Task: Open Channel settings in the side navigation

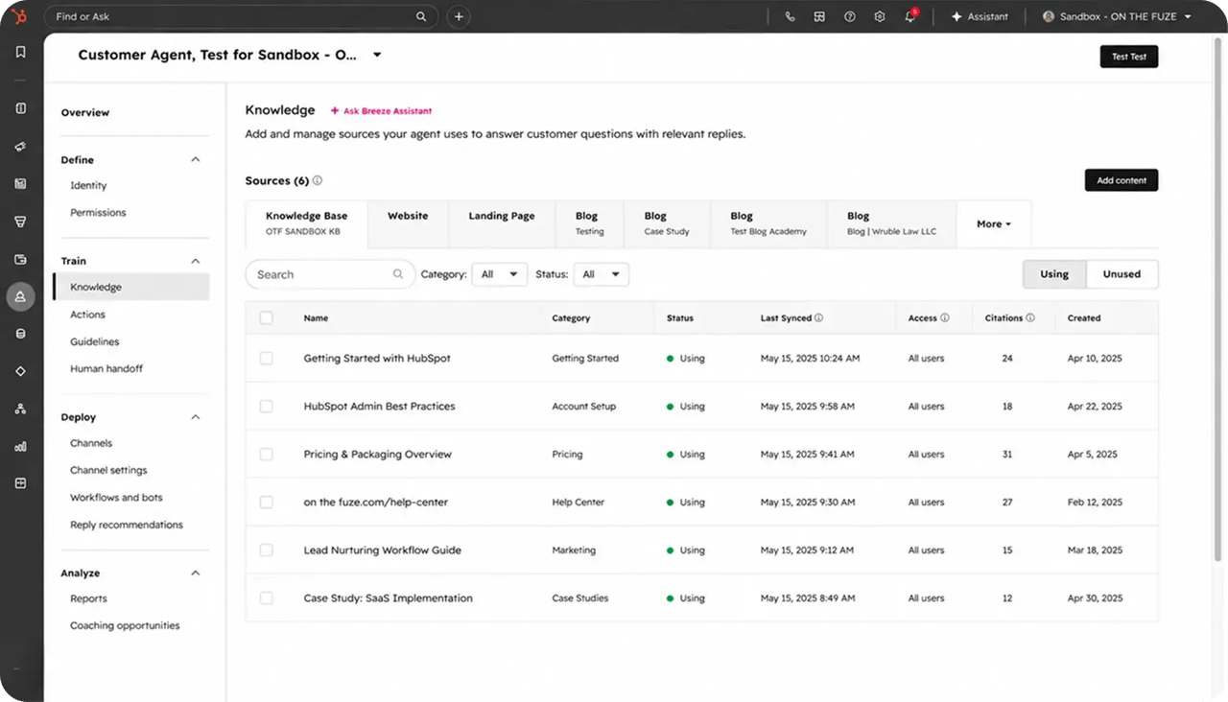Action: tap(108, 470)
